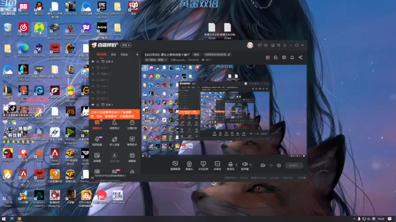Open the QQ音乐 desktop icon
The width and height of the screenshot is (396, 222).
pyautogui.click(x=39, y=29)
